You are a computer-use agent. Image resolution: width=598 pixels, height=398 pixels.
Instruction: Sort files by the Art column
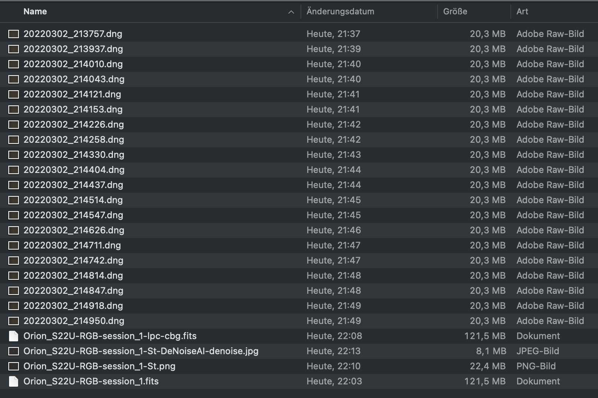(522, 12)
